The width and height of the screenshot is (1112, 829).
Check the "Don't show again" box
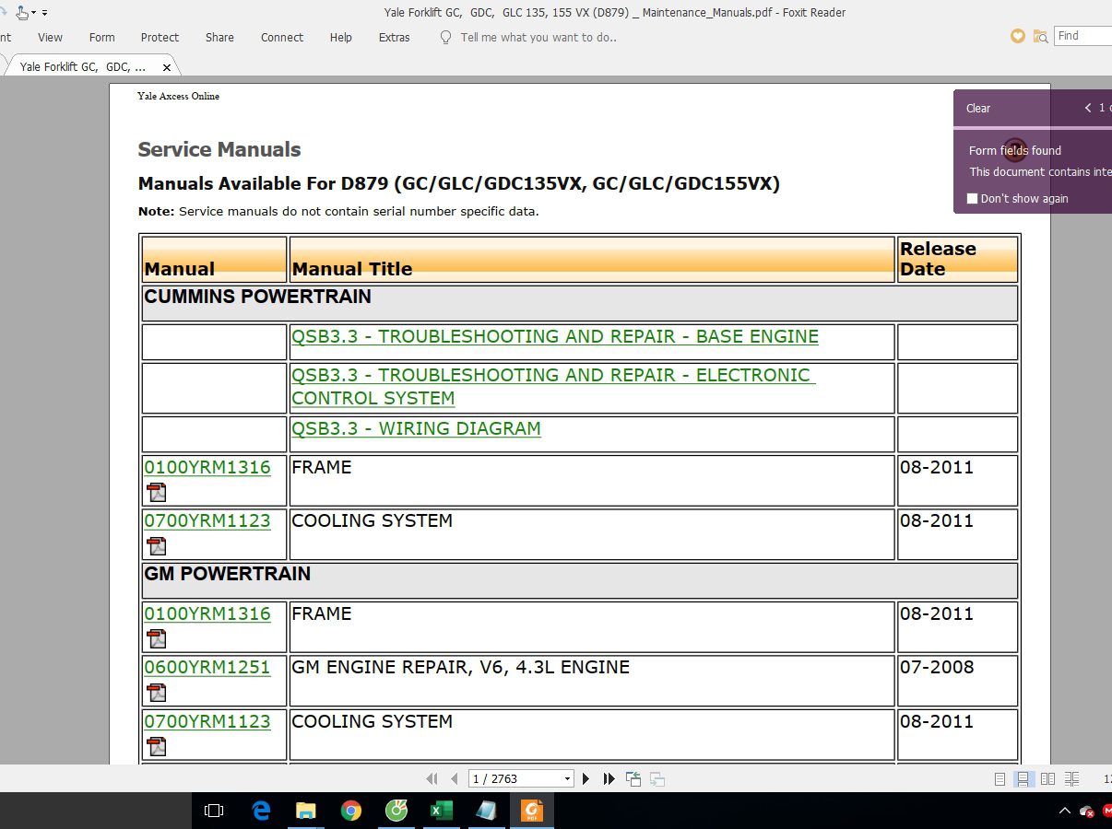tap(972, 199)
